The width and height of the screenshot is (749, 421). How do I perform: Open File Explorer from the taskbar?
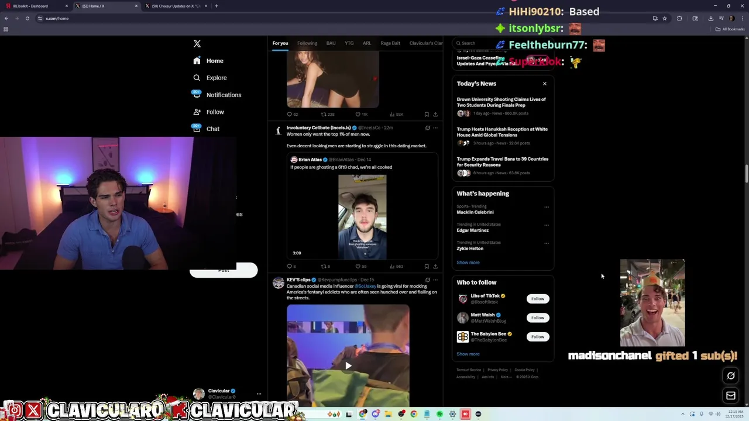point(388,414)
